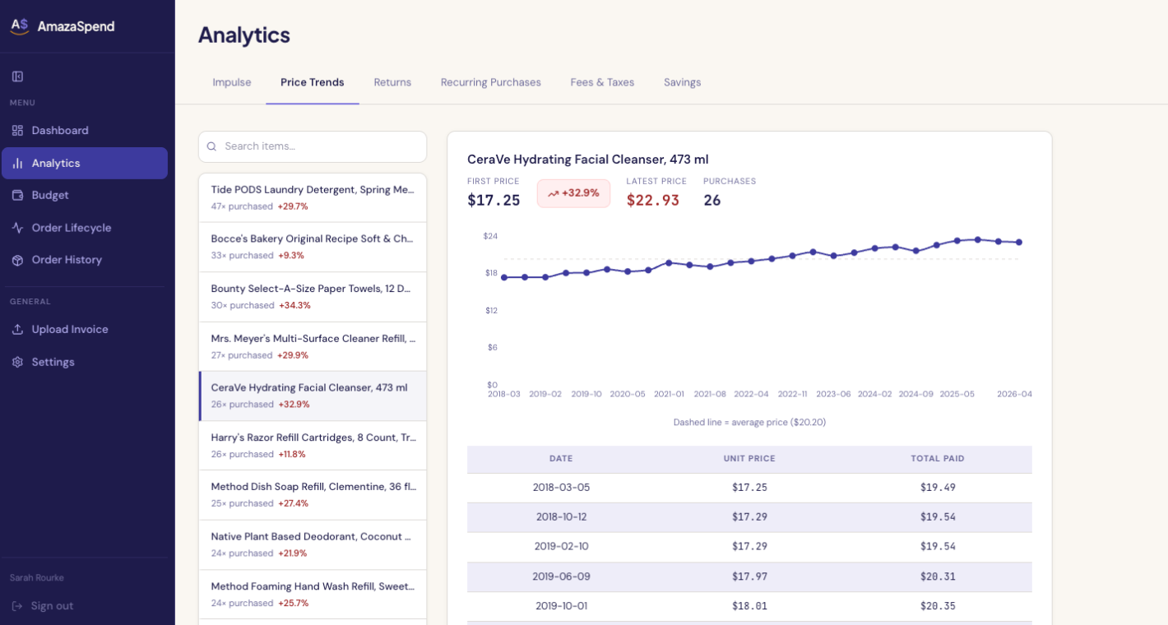Image resolution: width=1168 pixels, height=625 pixels.
Task: Open the Dashboard menu item
Action: [x=85, y=130]
